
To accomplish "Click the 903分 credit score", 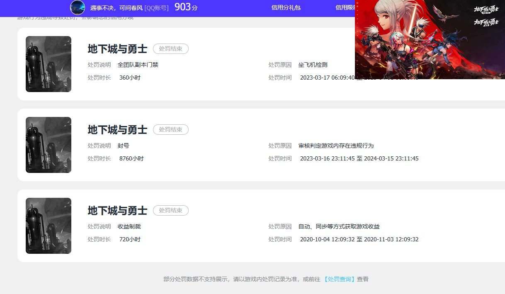I will tap(186, 7).
